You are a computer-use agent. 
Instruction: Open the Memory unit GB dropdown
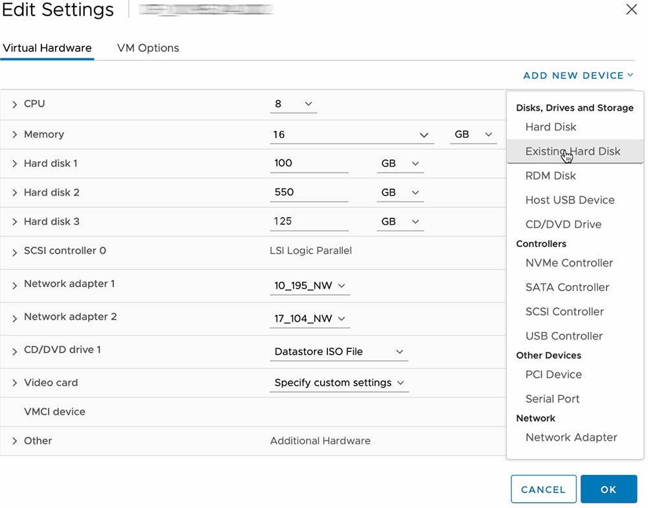pos(473,135)
